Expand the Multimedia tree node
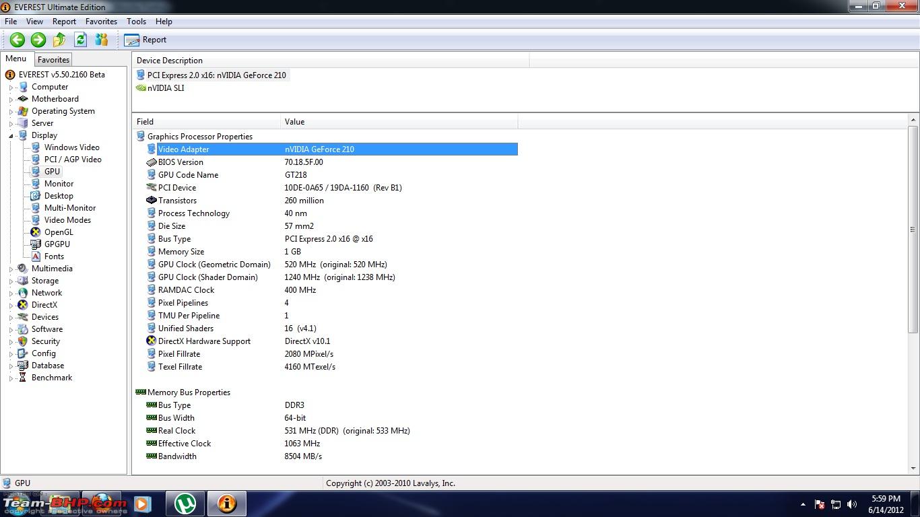 coord(11,269)
